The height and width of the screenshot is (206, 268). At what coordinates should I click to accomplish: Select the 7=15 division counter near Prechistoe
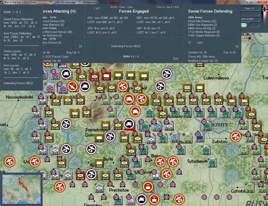coord(99,188)
